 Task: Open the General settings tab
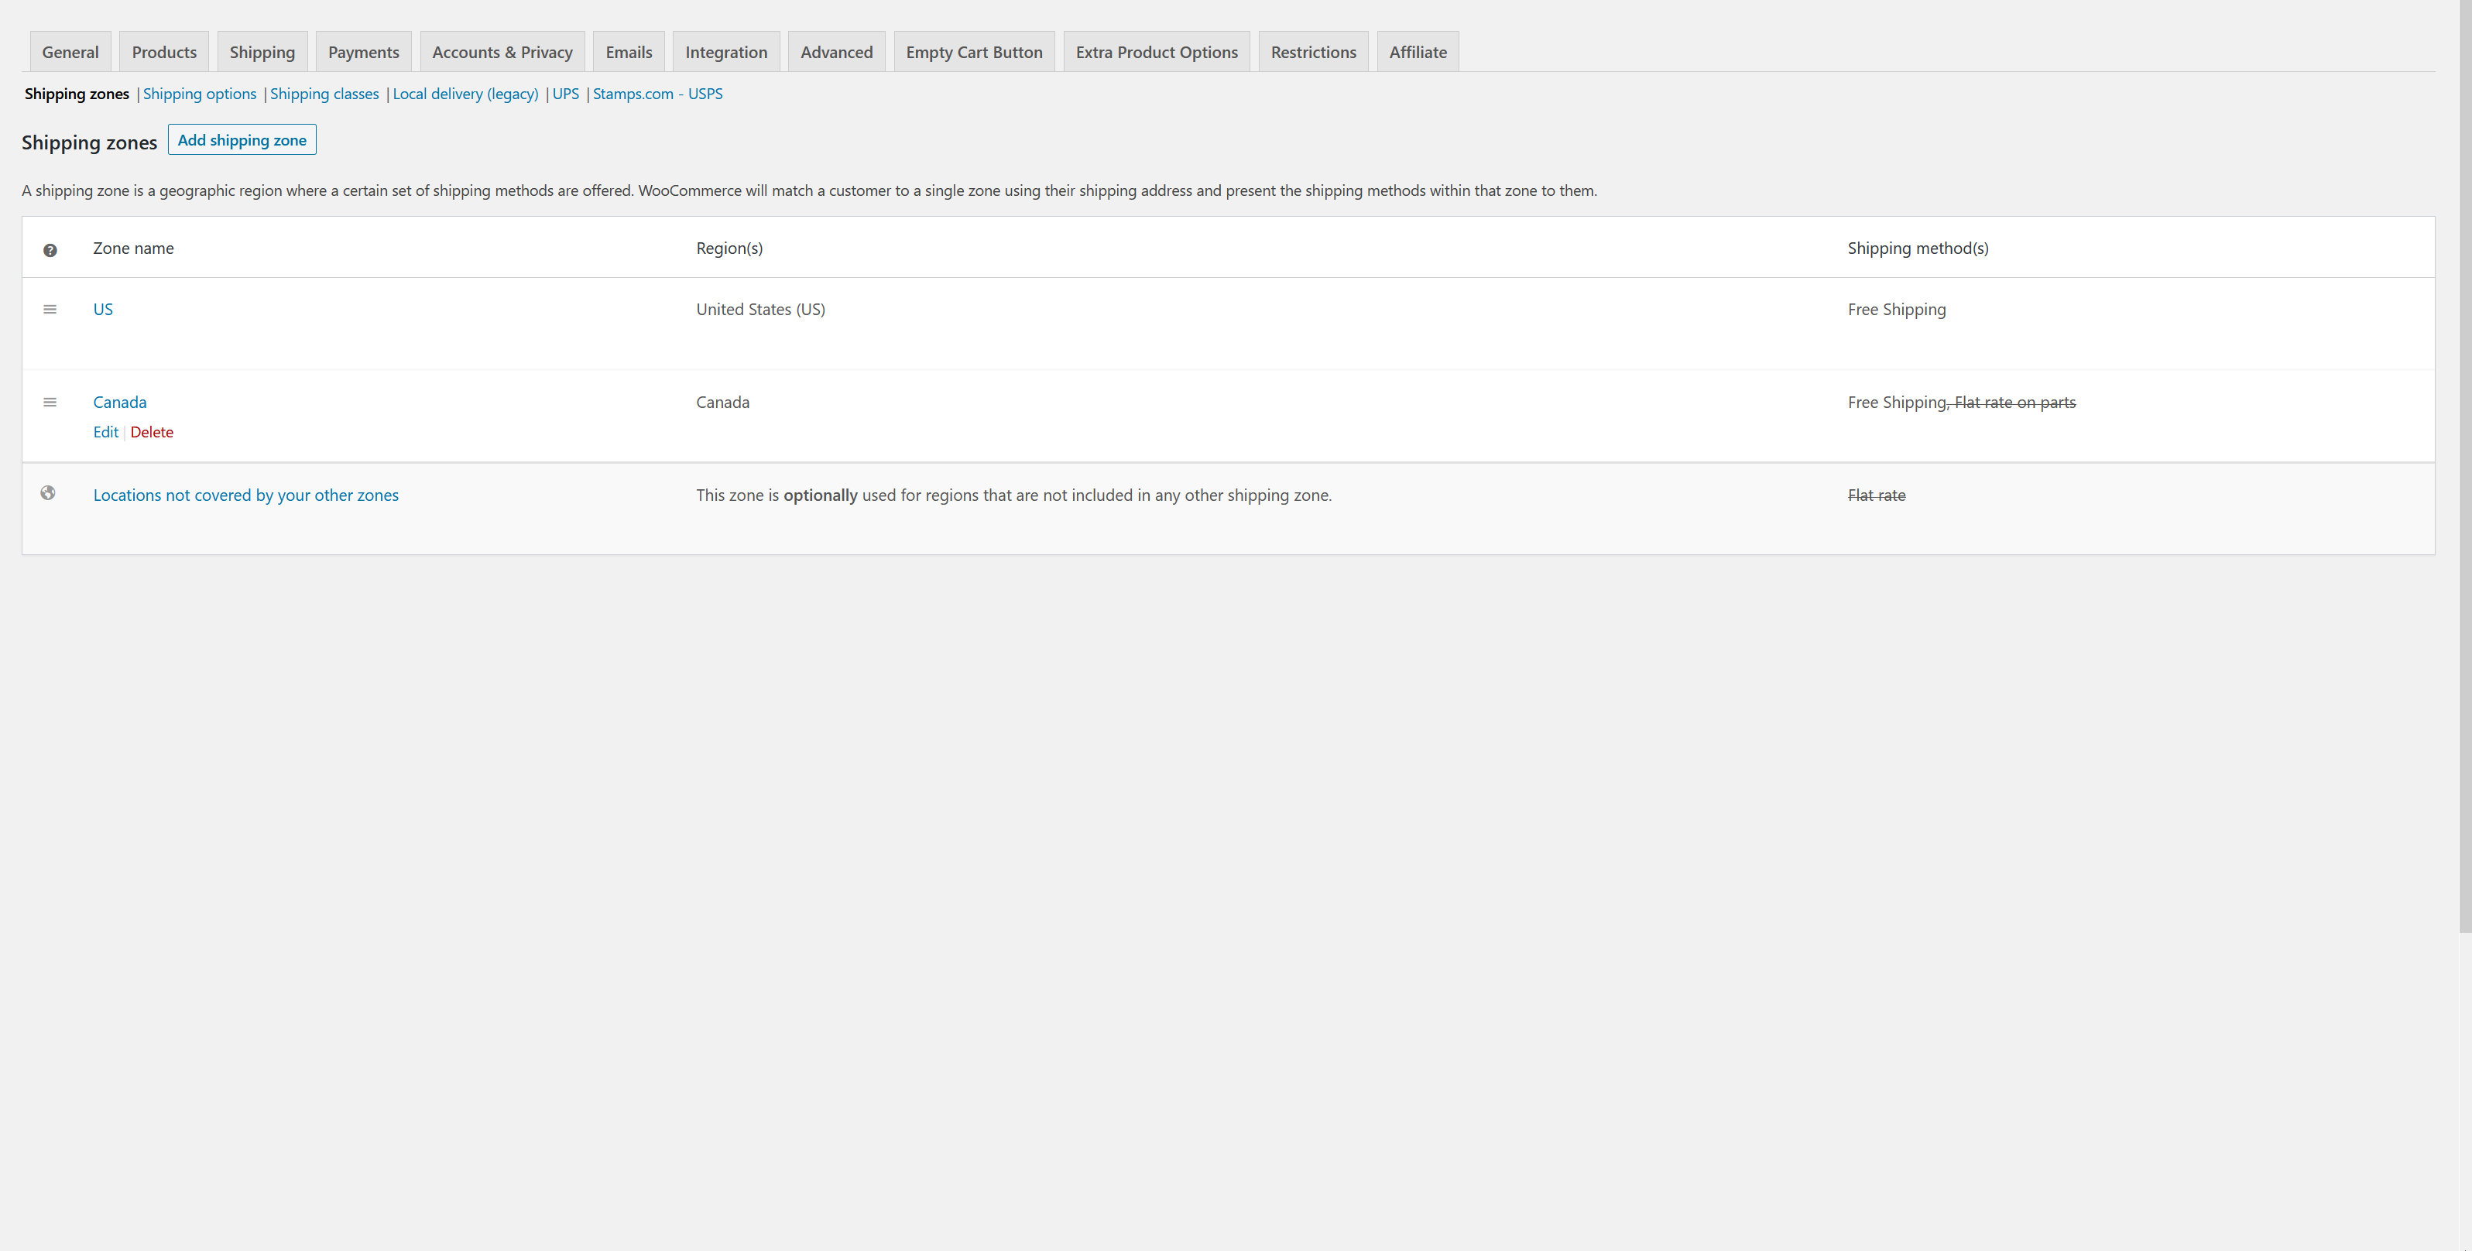click(70, 52)
